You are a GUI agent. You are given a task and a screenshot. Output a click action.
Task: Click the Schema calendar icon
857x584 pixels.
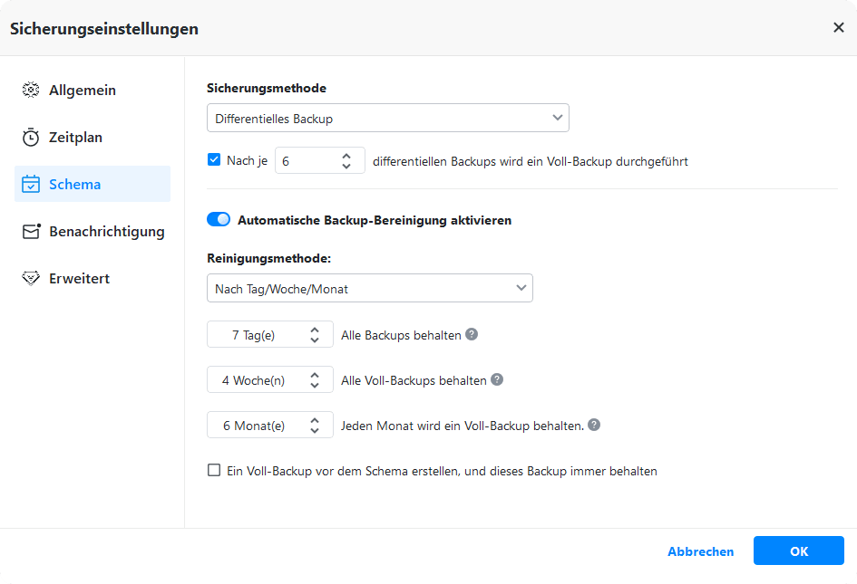tap(31, 185)
